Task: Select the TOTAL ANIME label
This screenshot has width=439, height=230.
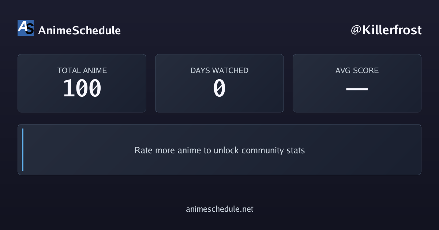Action: (82, 70)
